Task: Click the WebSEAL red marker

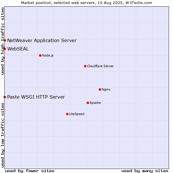Action: (x=5, y=49)
